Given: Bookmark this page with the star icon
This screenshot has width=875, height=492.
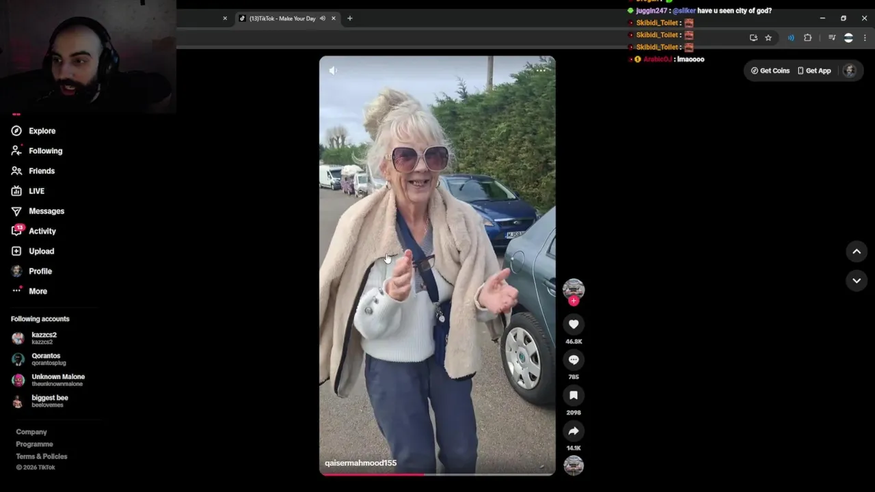Looking at the screenshot, I should (x=768, y=38).
